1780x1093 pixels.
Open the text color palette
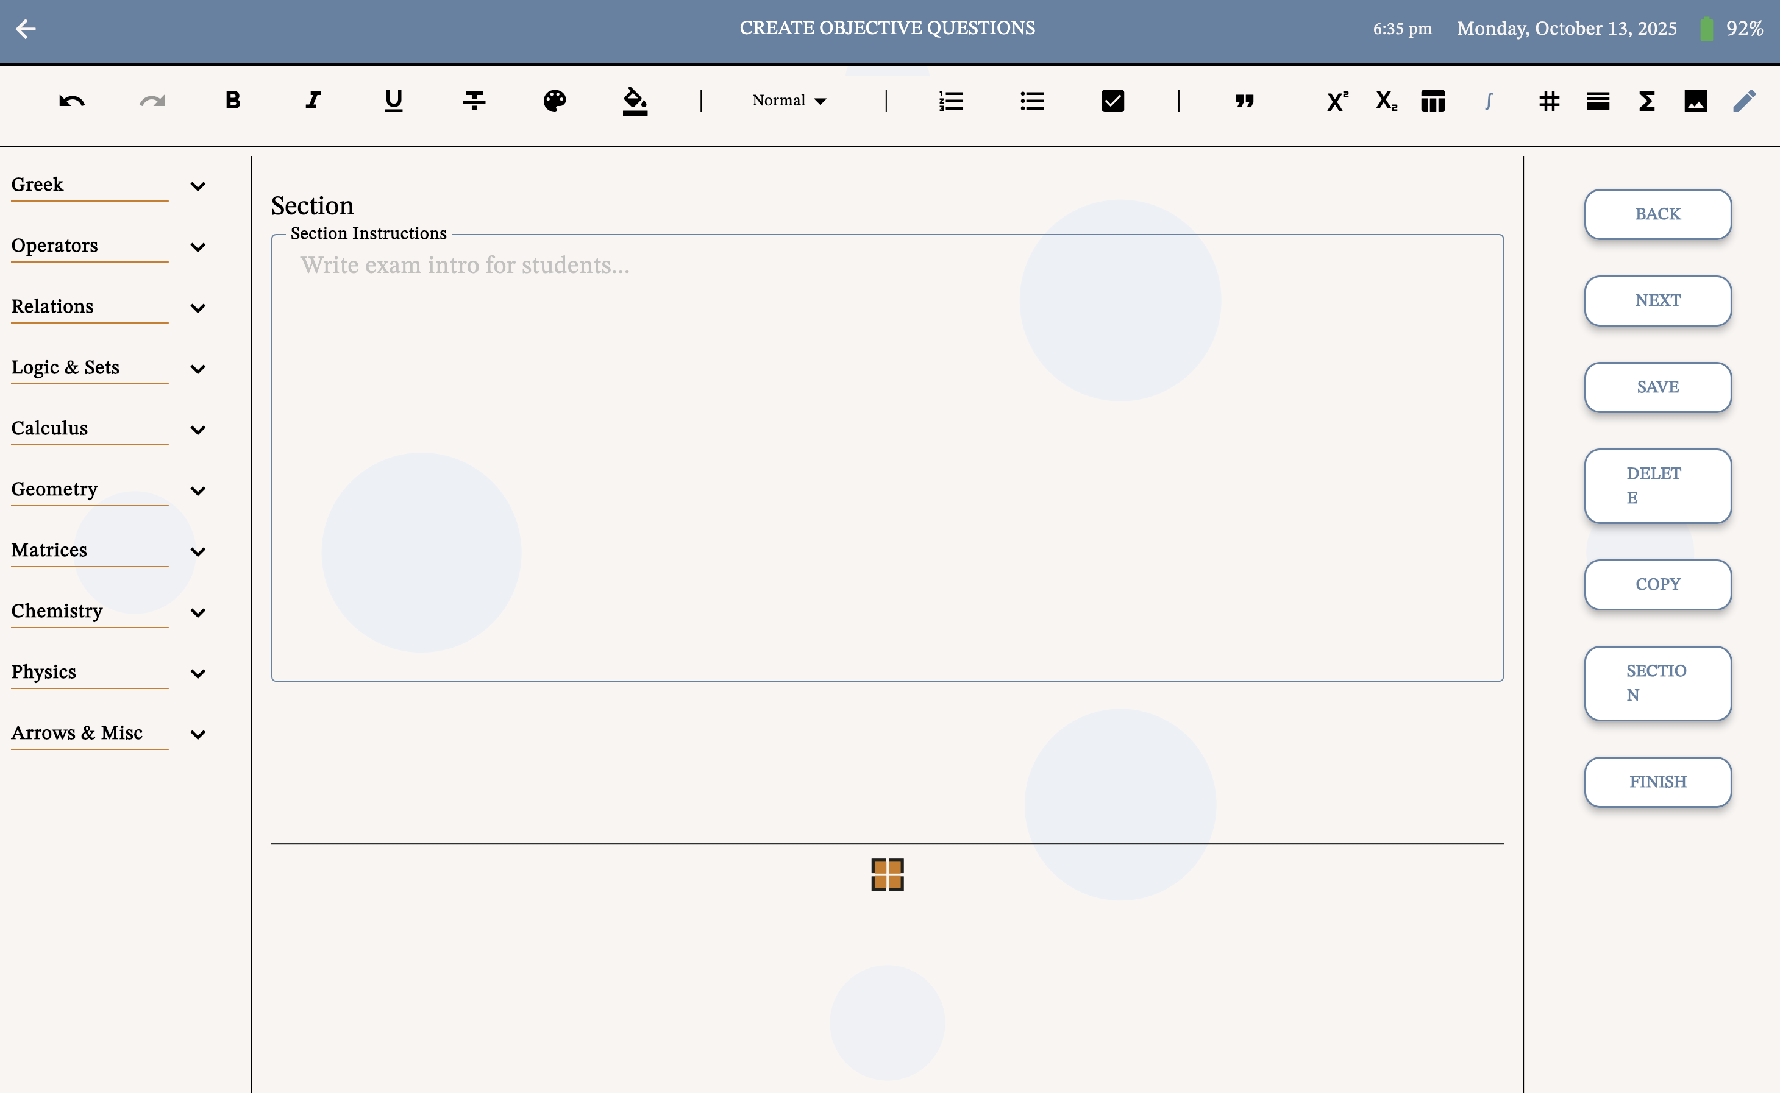pos(554,101)
